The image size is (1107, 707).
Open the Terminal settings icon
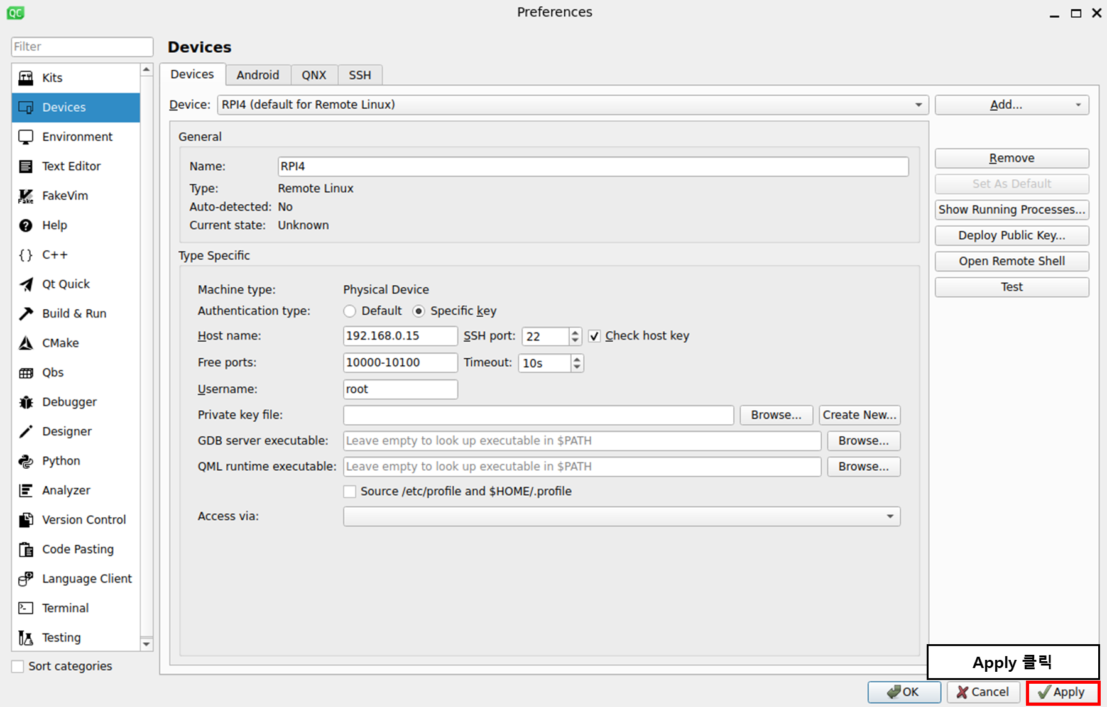[x=26, y=608]
